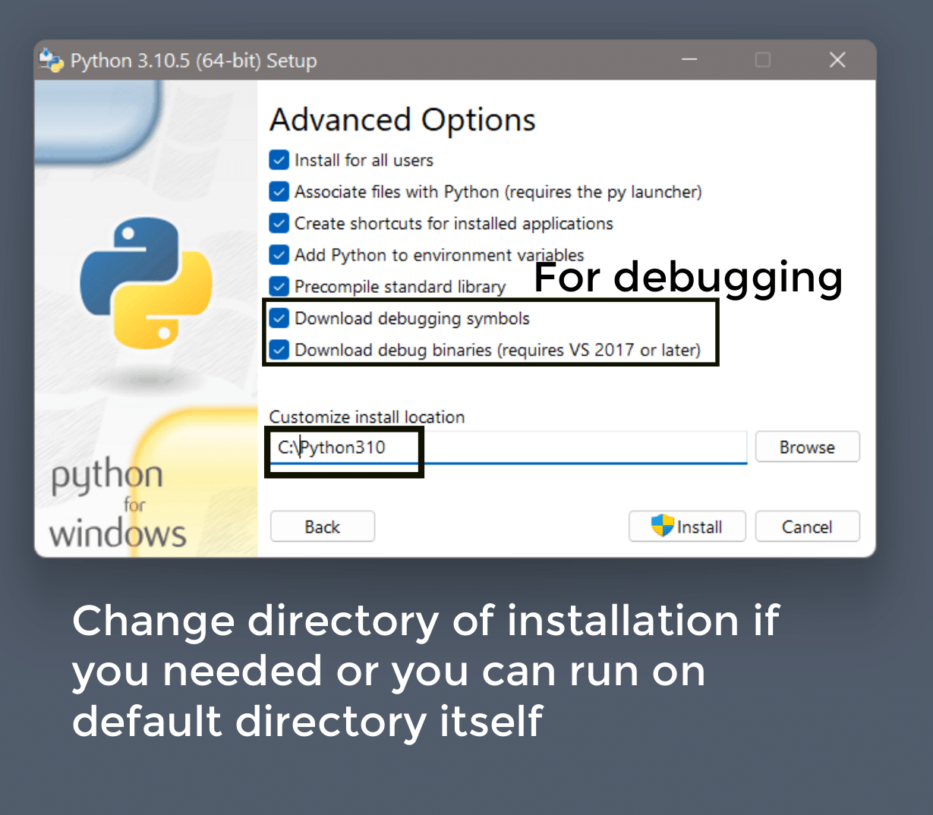The image size is (933, 815).
Task: Toggle Associate files with Python checkbox
Action: 279,192
